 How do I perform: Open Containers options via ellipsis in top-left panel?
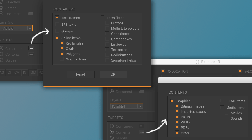(x=31, y=48)
